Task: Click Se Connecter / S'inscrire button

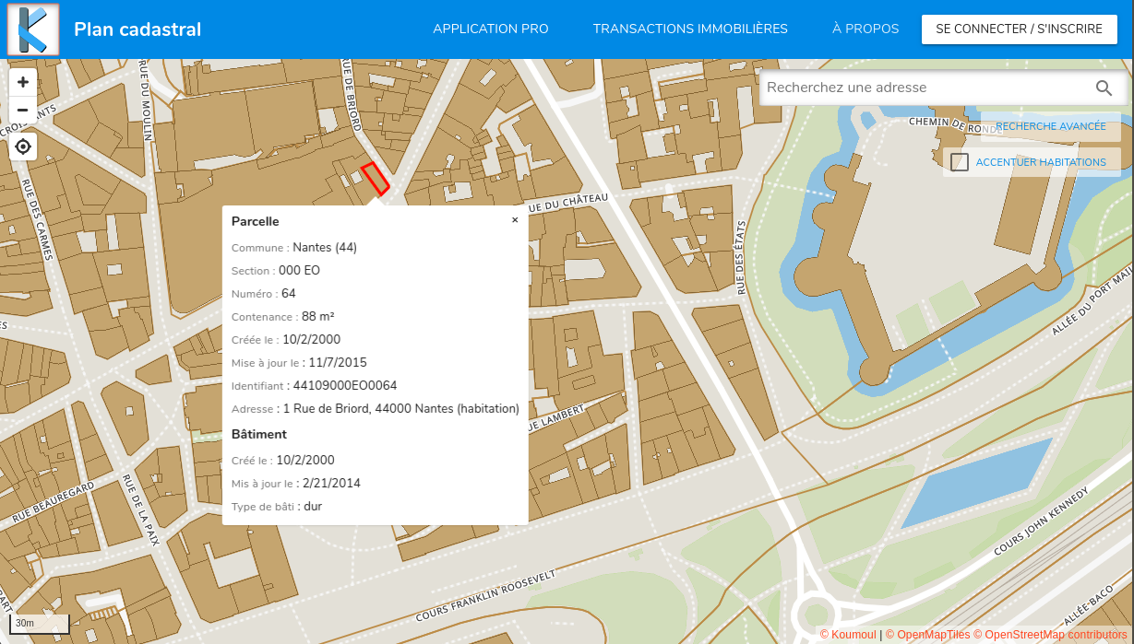Action: (x=1019, y=29)
